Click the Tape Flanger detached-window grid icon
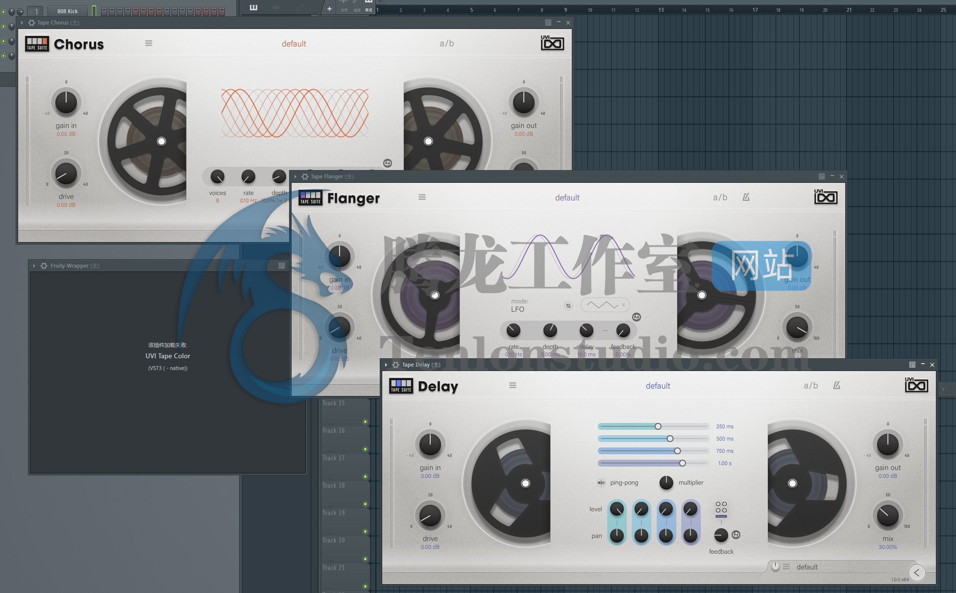Viewport: 956px width, 593px height. point(822,176)
